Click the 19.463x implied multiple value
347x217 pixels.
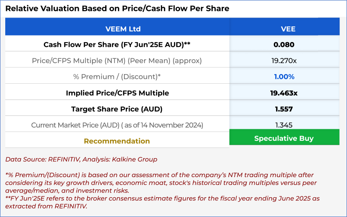coord(284,93)
